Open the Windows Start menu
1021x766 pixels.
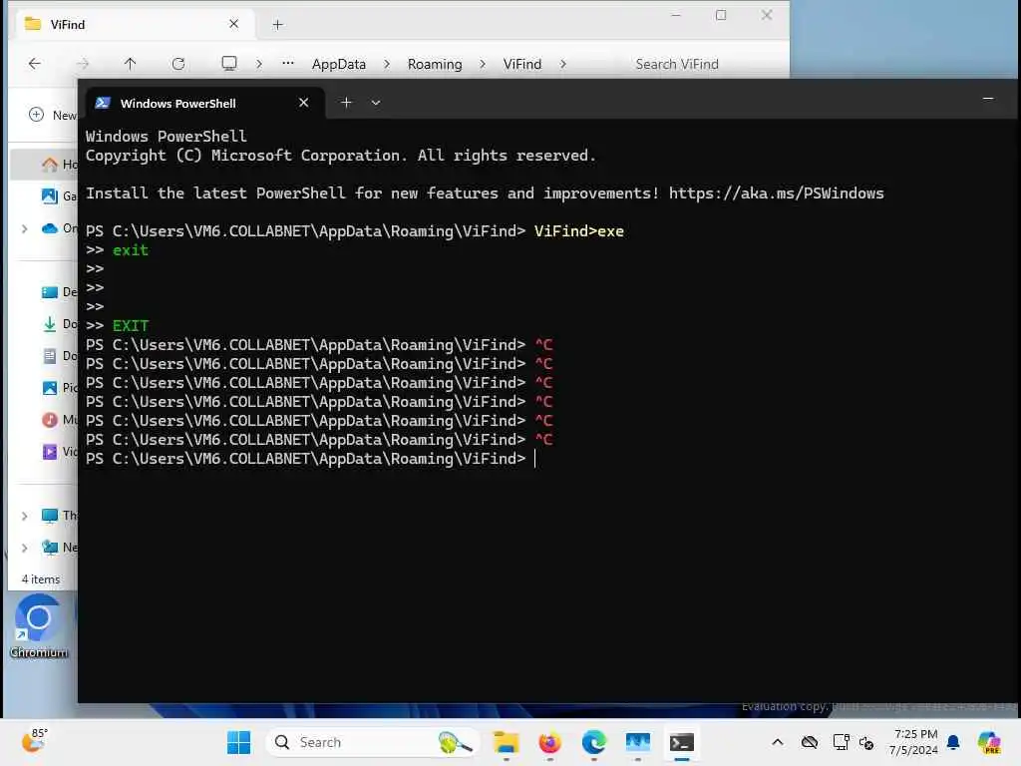click(x=238, y=742)
